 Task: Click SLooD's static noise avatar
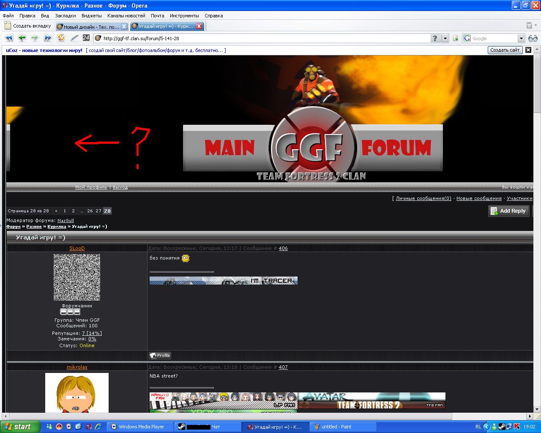tap(77, 277)
